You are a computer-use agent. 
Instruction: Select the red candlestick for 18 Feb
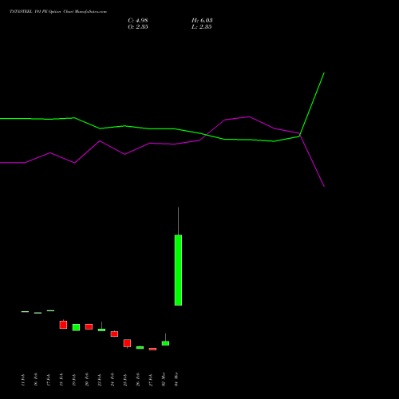pyautogui.click(x=63, y=325)
